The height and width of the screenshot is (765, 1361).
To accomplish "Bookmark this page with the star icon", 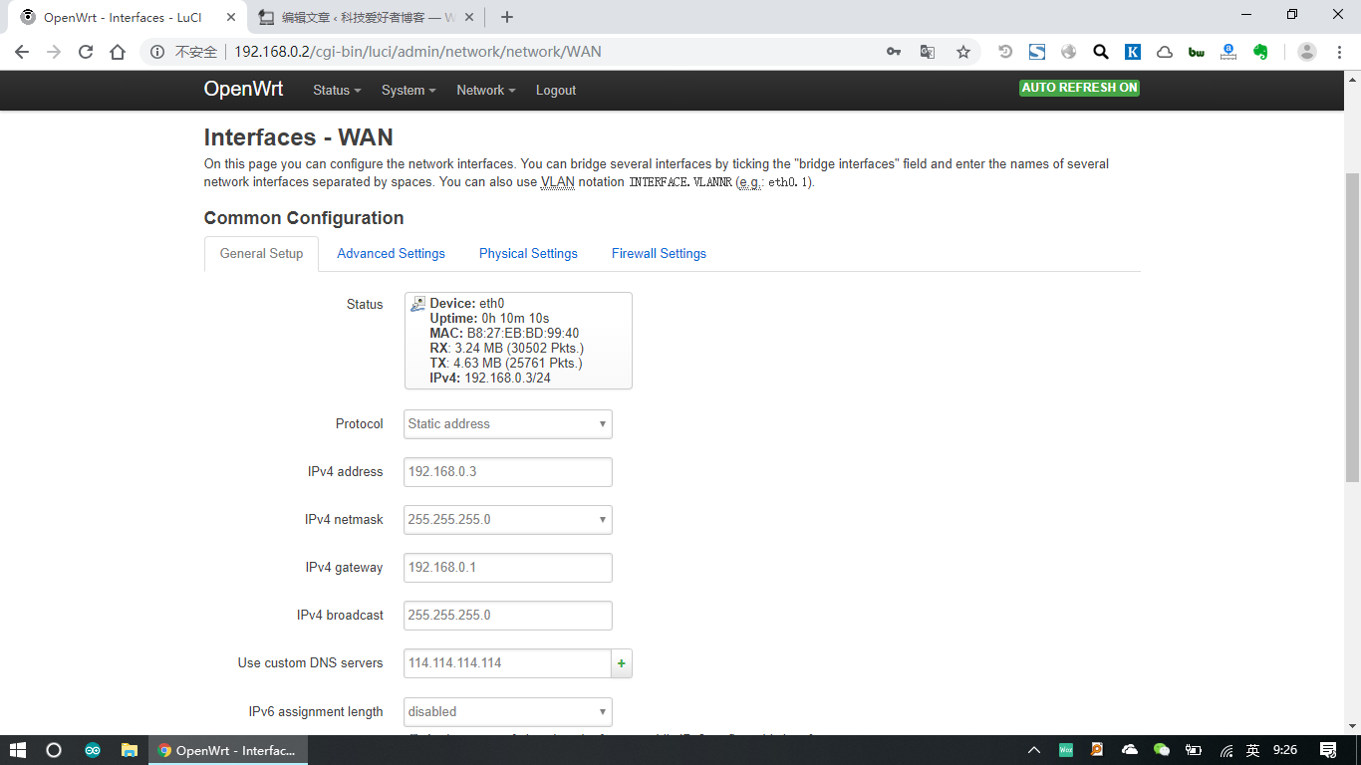I will click(x=962, y=50).
